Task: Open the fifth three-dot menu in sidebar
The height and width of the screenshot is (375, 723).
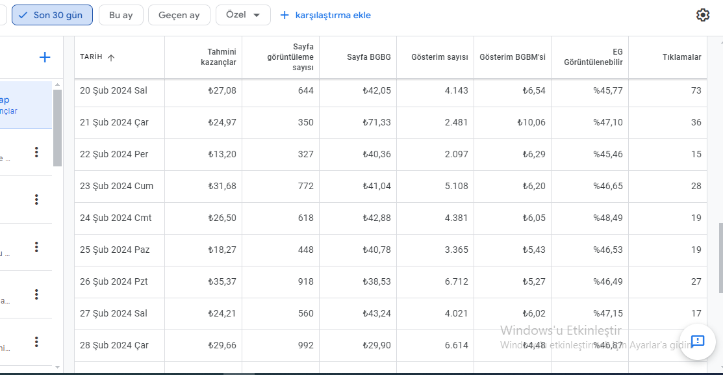Action: [36, 342]
